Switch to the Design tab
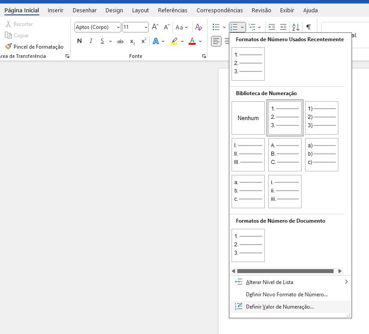The image size is (369, 334). pos(114,11)
